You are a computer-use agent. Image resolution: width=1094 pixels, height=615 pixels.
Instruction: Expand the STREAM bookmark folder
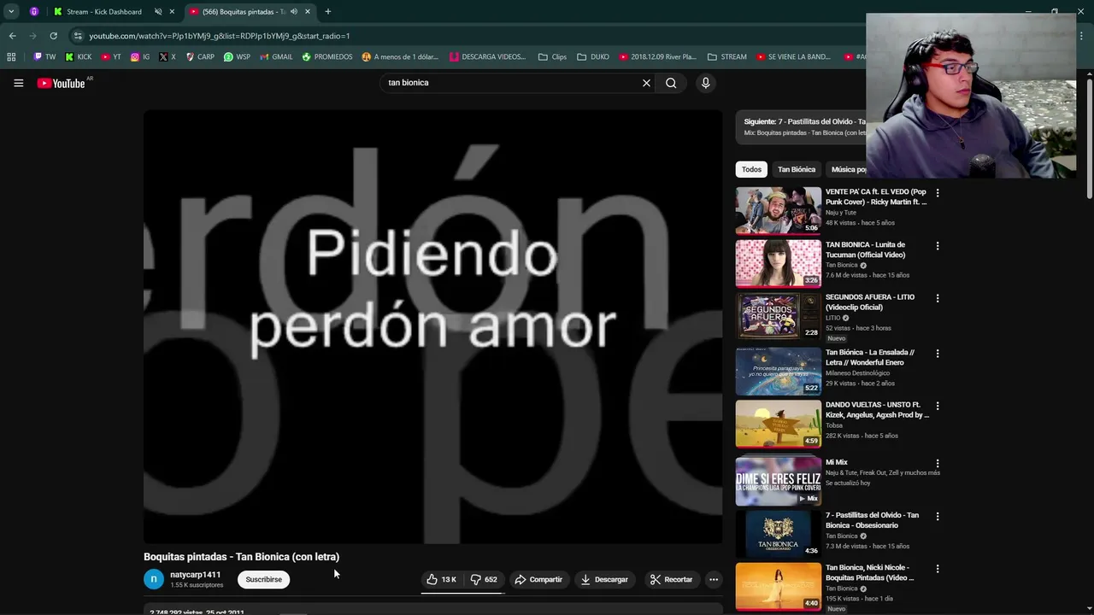pyautogui.click(x=726, y=57)
